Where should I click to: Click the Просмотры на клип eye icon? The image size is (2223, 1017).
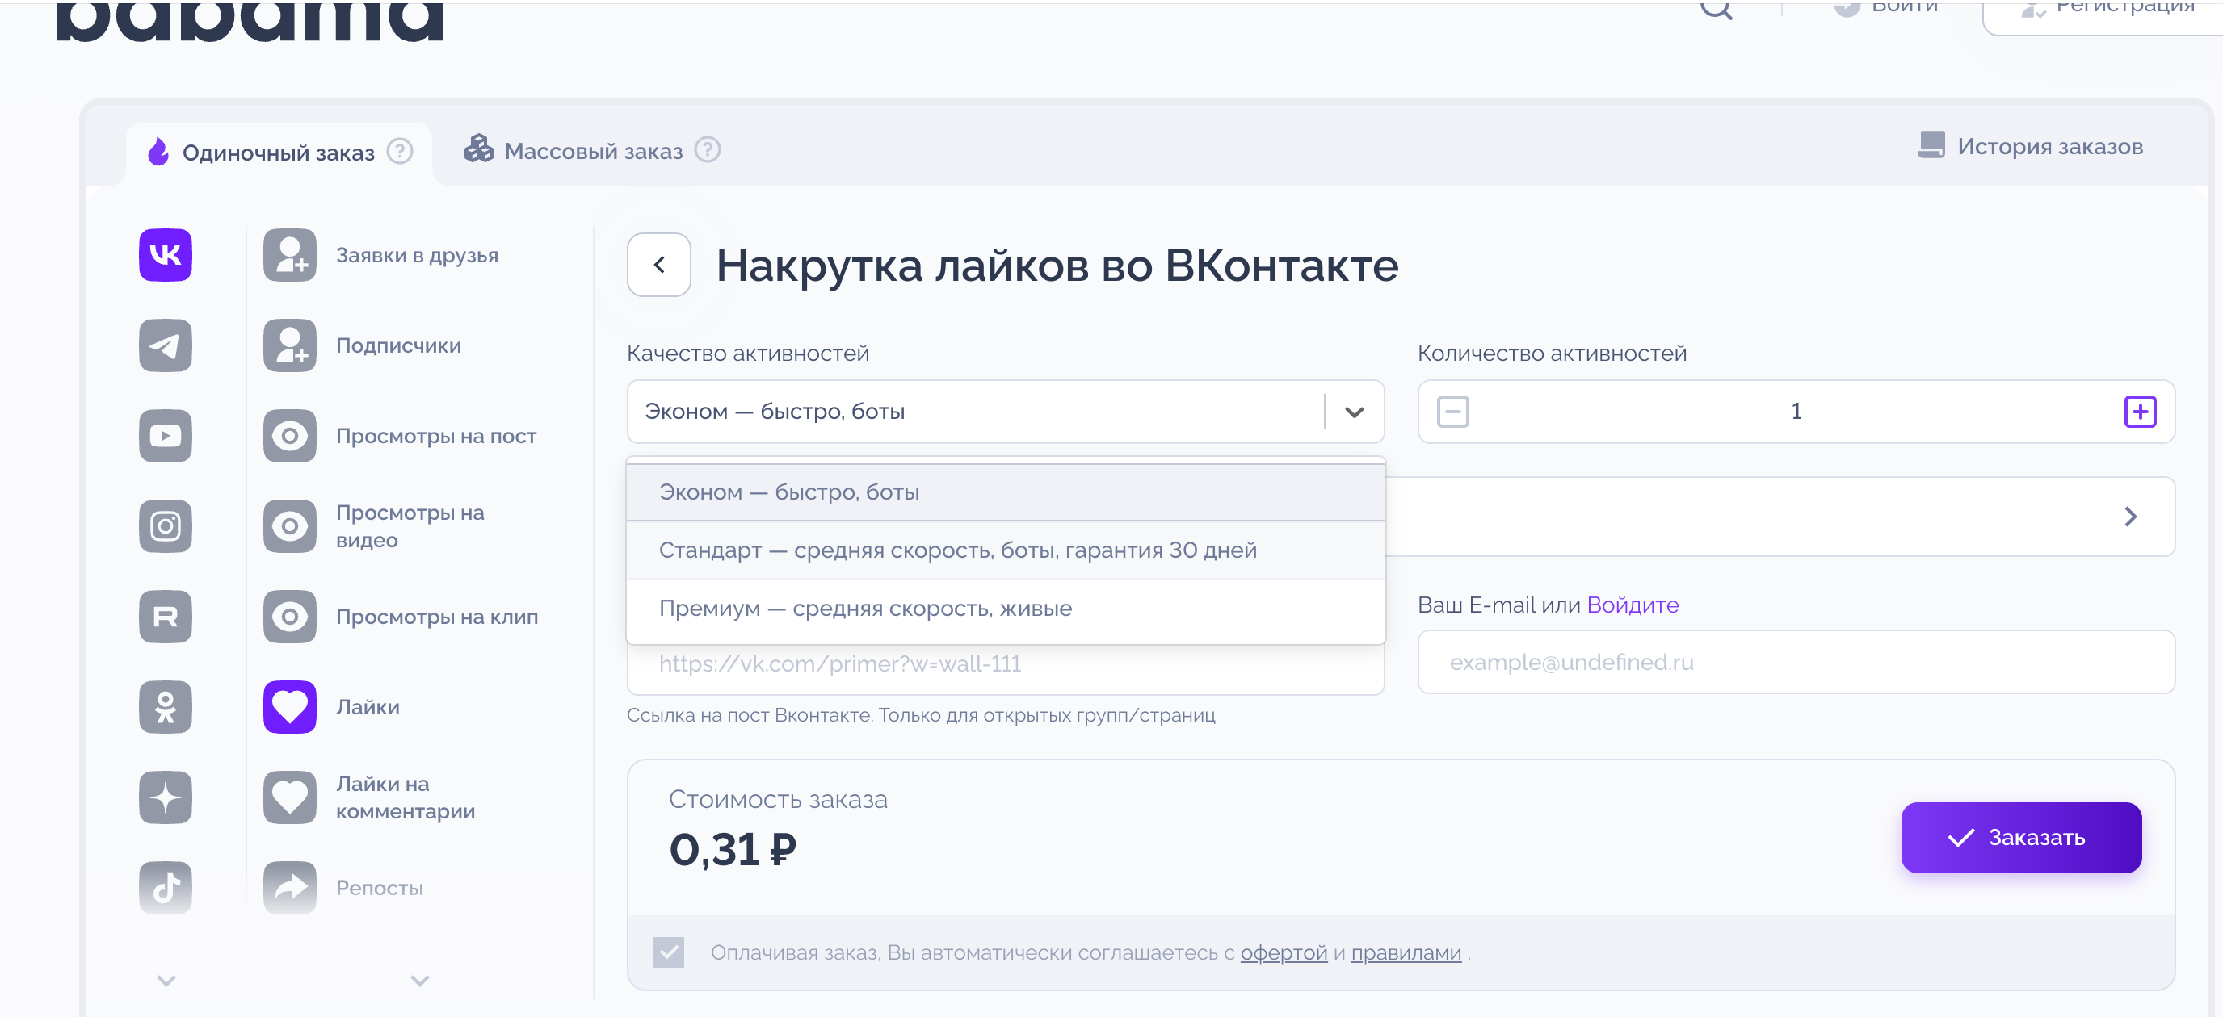coord(290,617)
